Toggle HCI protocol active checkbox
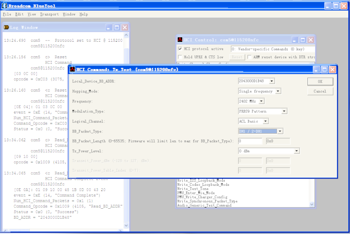This screenshot has height=234, width=350. pyautogui.click(x=180, y=49)
